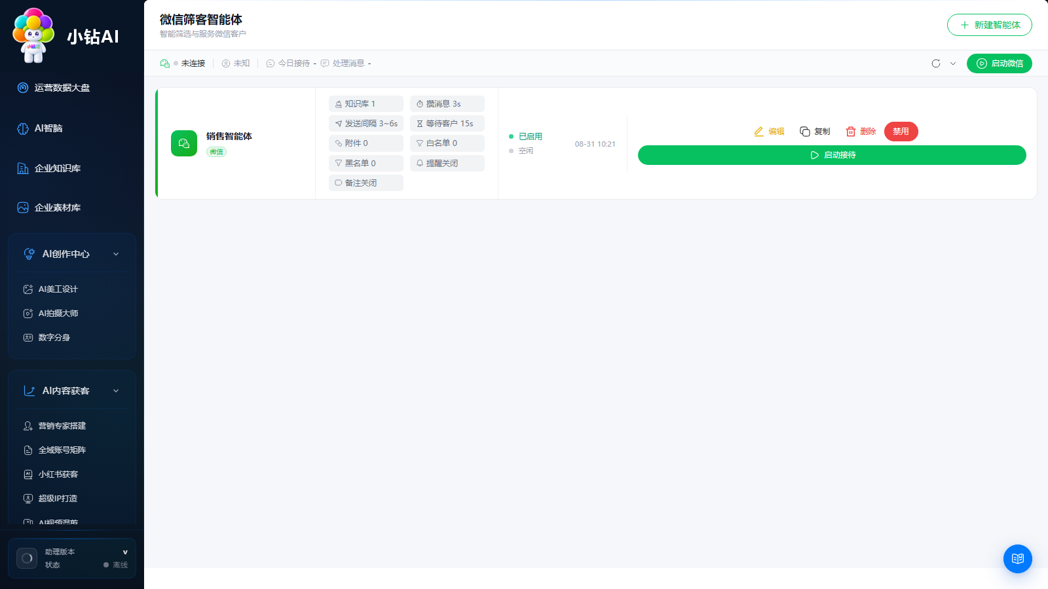This screenshot has height=589, width=1048.
Task: Click the 新建智能体 button
Action: click(x=990, y=25)
